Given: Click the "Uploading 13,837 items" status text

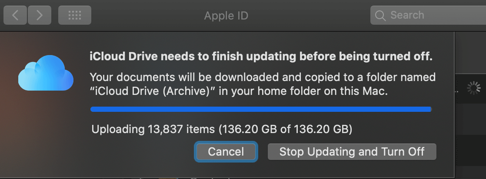Looking at the screenshot, I should [x=153, y=129].
